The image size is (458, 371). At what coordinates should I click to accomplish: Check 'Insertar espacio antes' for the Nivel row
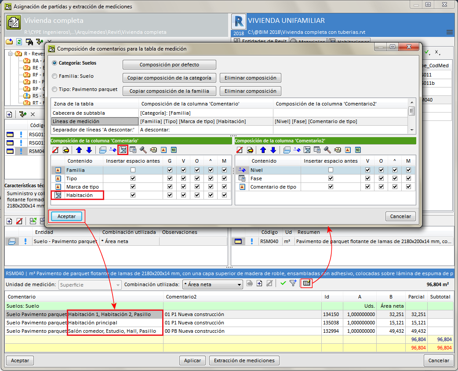tap(331, 170)
